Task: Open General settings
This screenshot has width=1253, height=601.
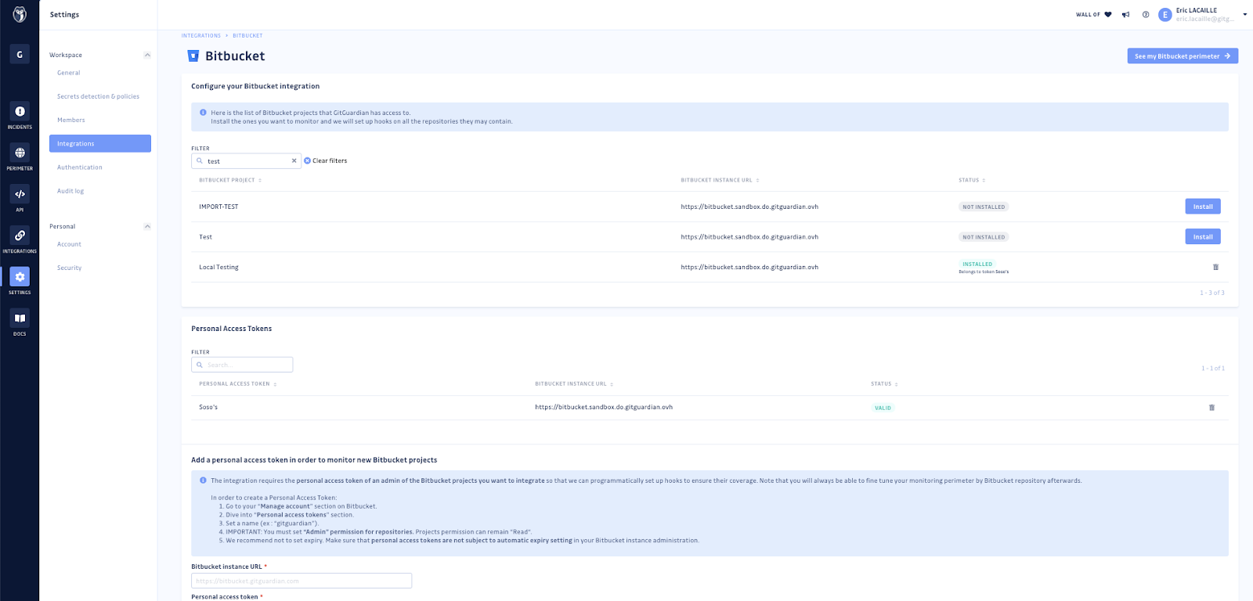Action: (x=69, y=73)
